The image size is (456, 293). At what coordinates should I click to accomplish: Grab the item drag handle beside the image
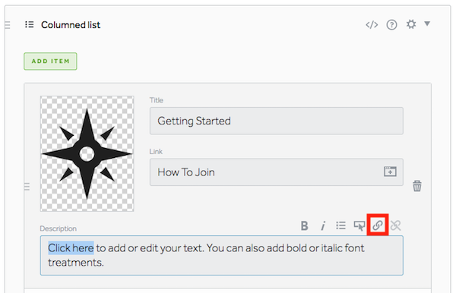pyautogui.click(x=27, y=187)
